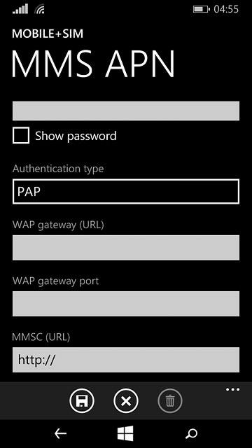Screen dimensions: 252x448
Task: Tap the cancel X icon
Action: point(126,401)
